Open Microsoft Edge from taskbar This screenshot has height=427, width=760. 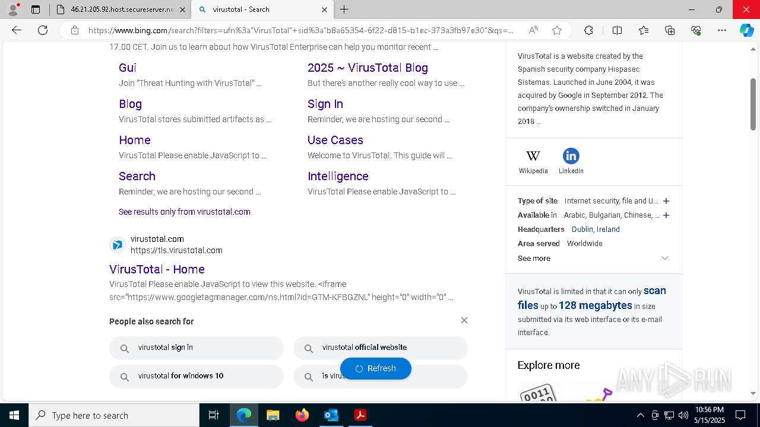[244, 415]
